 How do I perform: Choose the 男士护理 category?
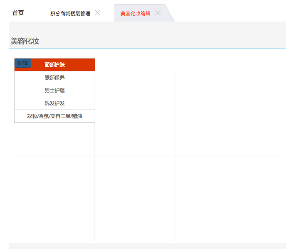(54, 90)
